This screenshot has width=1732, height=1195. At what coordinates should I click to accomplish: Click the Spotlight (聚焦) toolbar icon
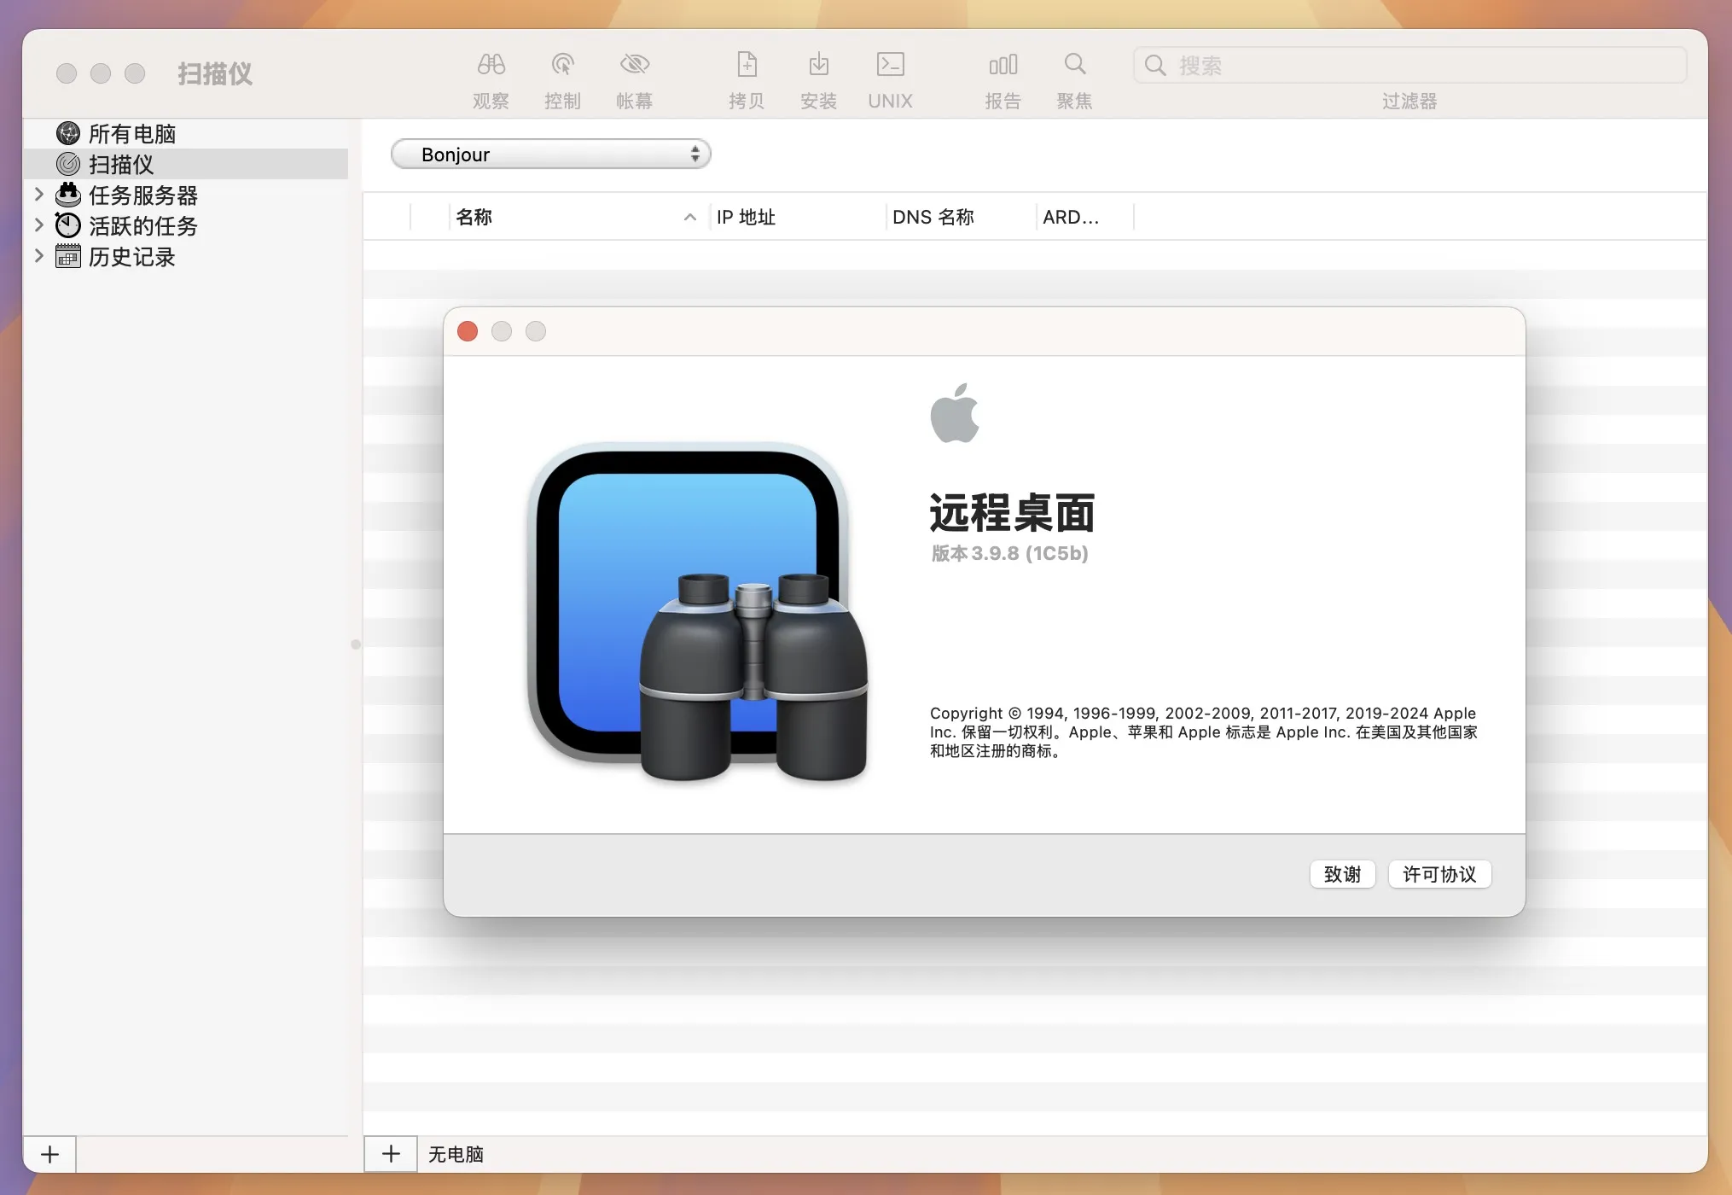click(1074, 64)
